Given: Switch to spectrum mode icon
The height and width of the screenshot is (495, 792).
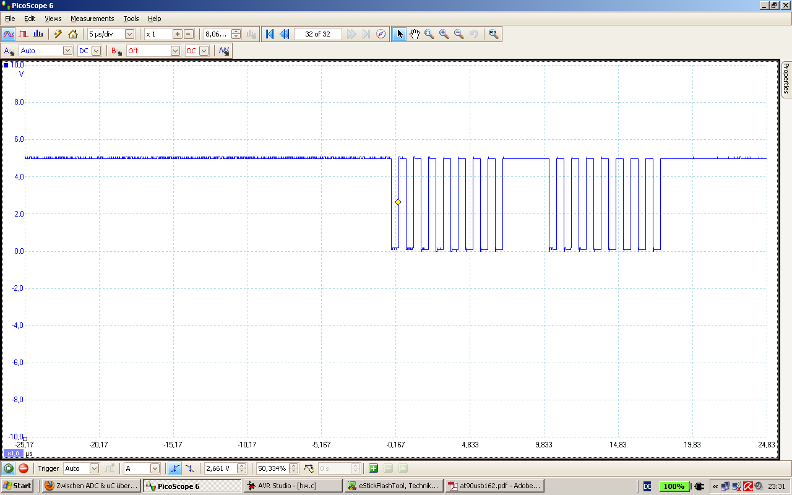Looking at the screenshot, I should 38,34.
